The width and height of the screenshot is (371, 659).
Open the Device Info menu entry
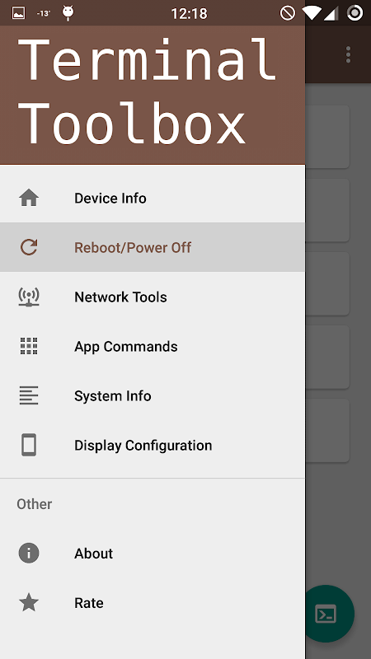(153, 198)
